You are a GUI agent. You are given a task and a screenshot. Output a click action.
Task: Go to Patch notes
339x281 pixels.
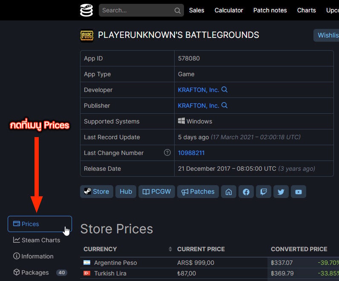point(270,10)
